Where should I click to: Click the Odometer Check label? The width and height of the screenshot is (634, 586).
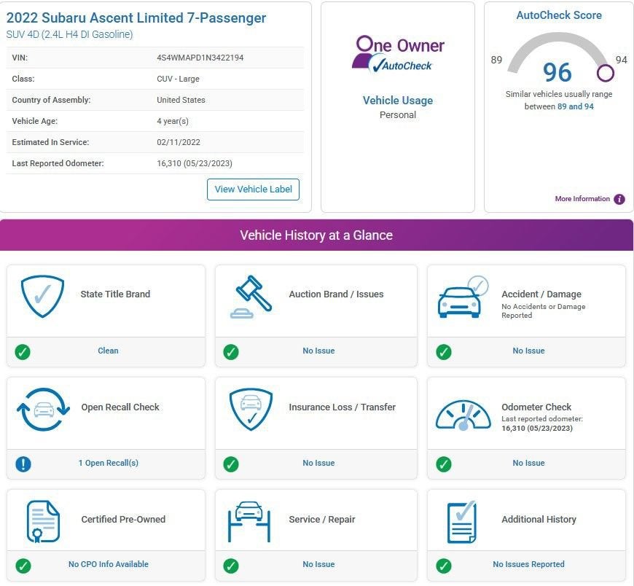536,407
